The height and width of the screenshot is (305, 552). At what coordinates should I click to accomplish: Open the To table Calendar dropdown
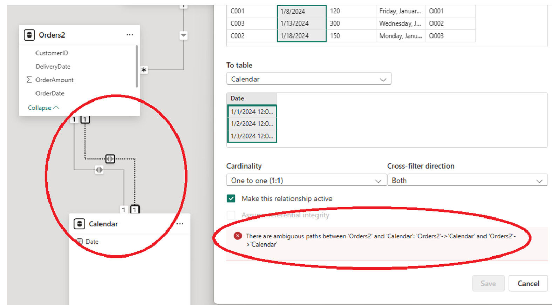[x=309, y=79]
